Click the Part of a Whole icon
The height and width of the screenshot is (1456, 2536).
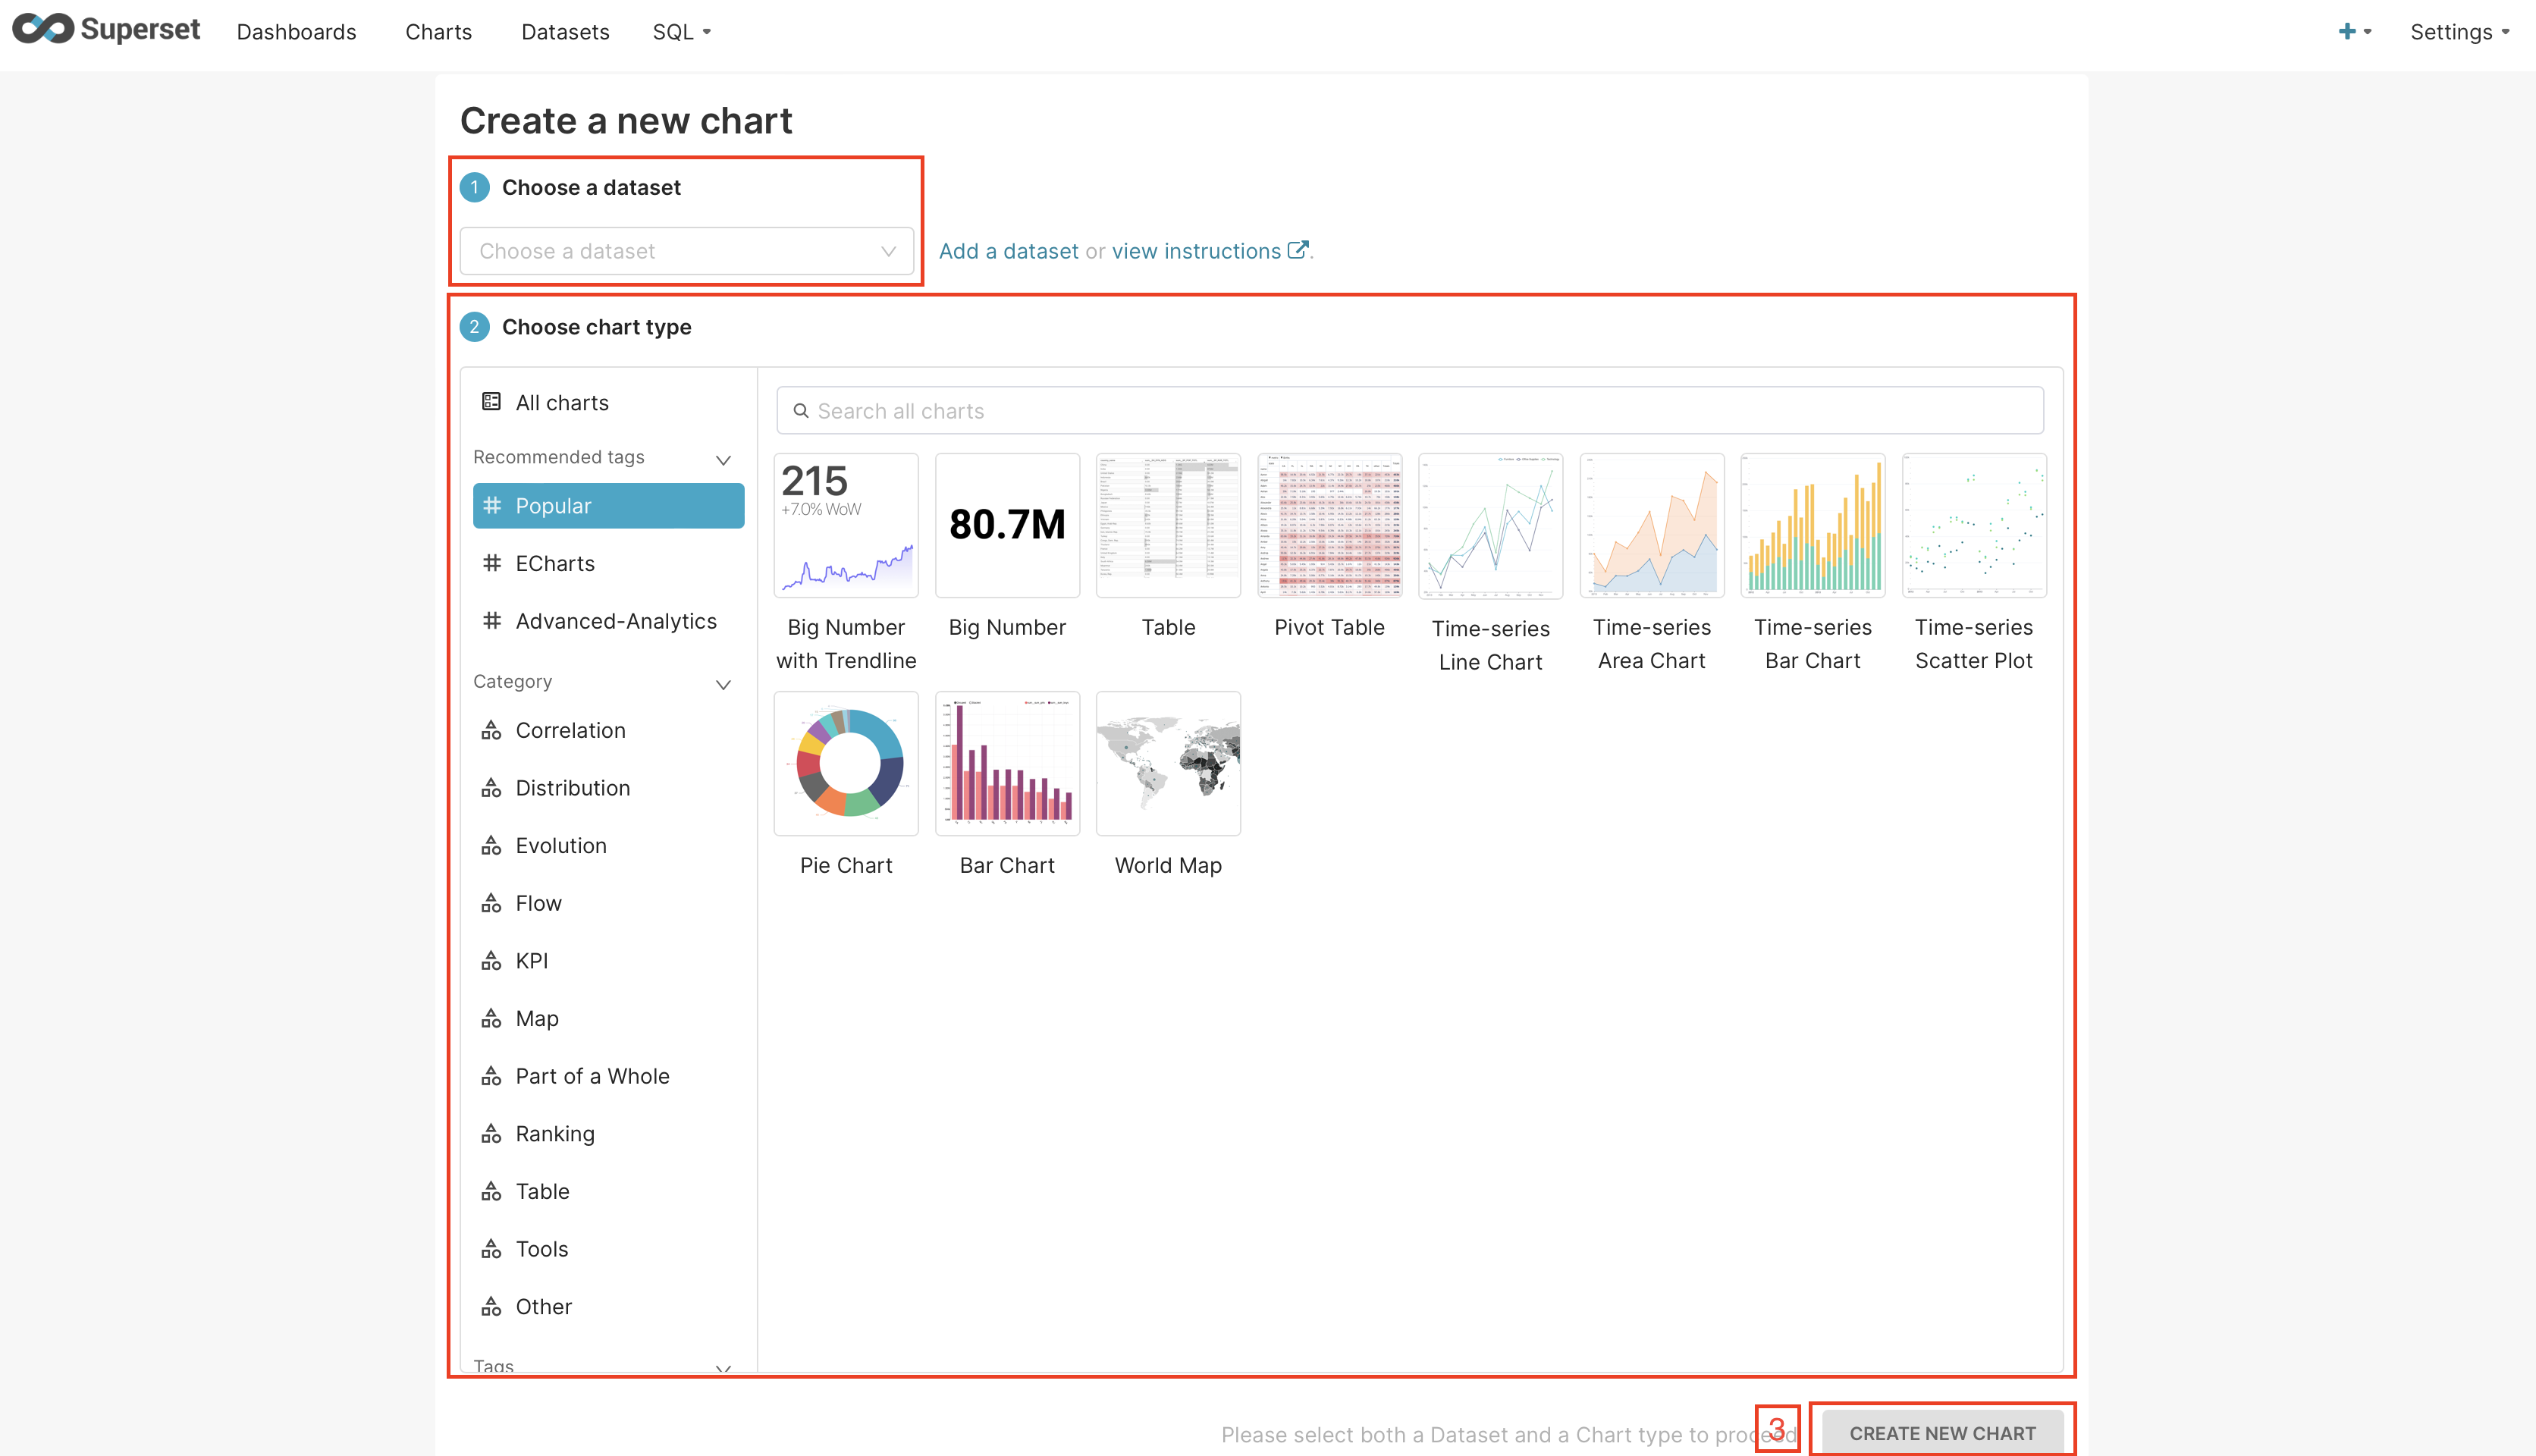tap(491, 1076)
